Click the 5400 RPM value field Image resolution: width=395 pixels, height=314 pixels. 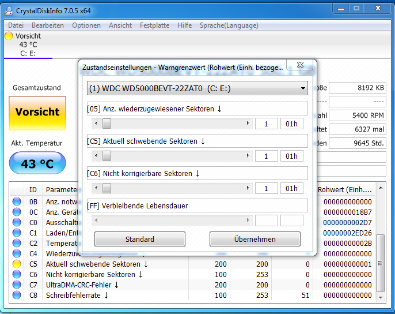click(x=358, y=115)
